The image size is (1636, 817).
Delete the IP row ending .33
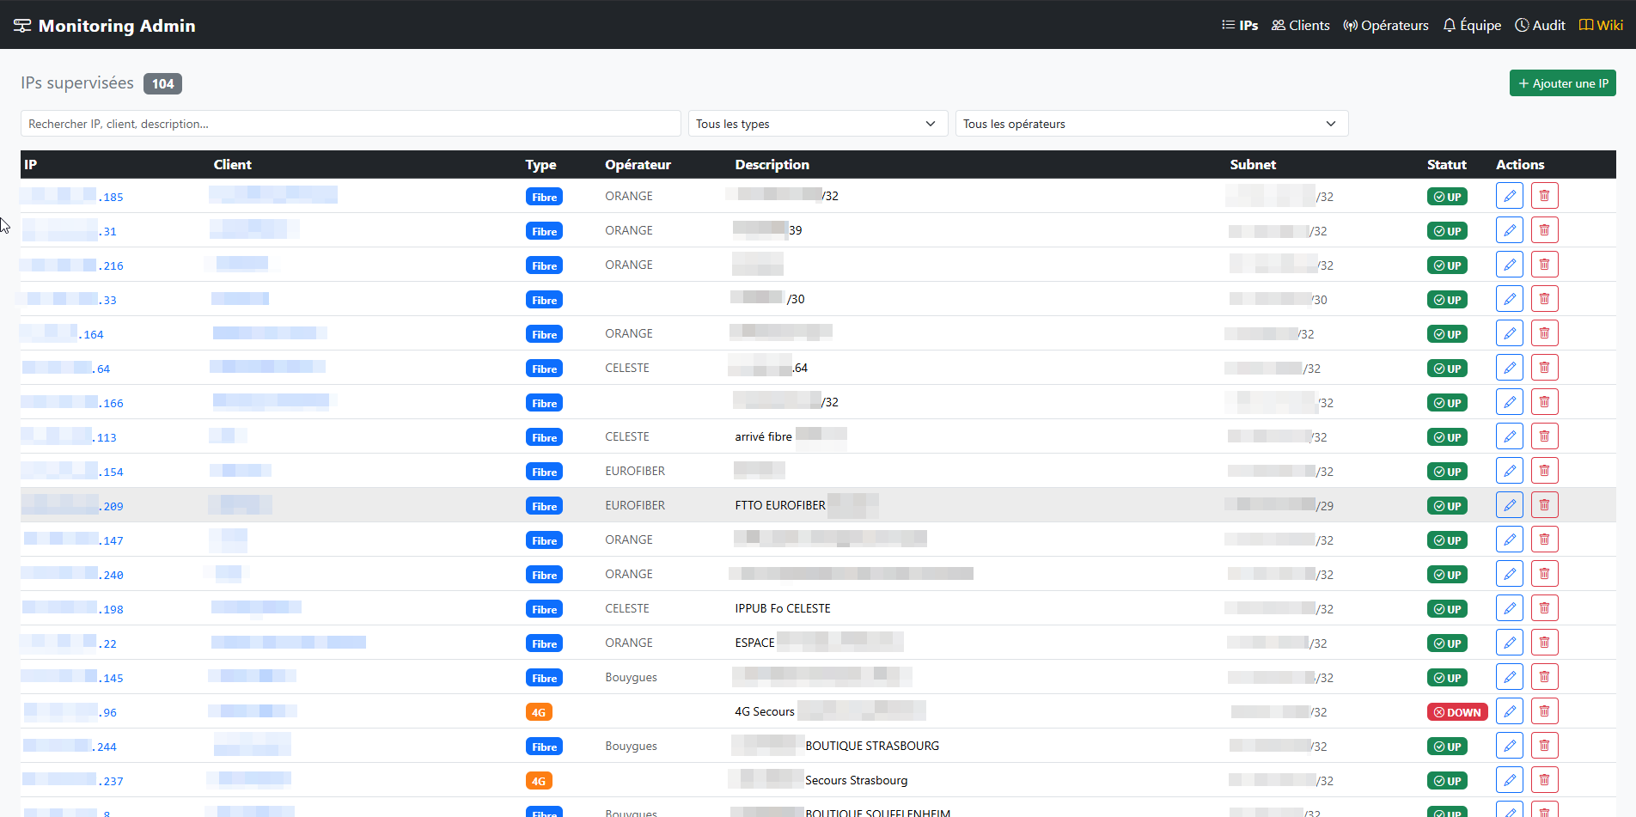1544,299
